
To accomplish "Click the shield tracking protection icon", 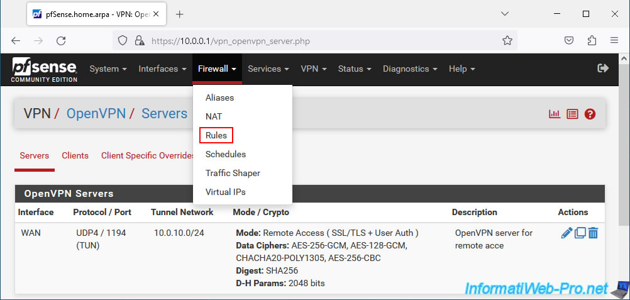I will pyautogui.click(x=123, y=41).
